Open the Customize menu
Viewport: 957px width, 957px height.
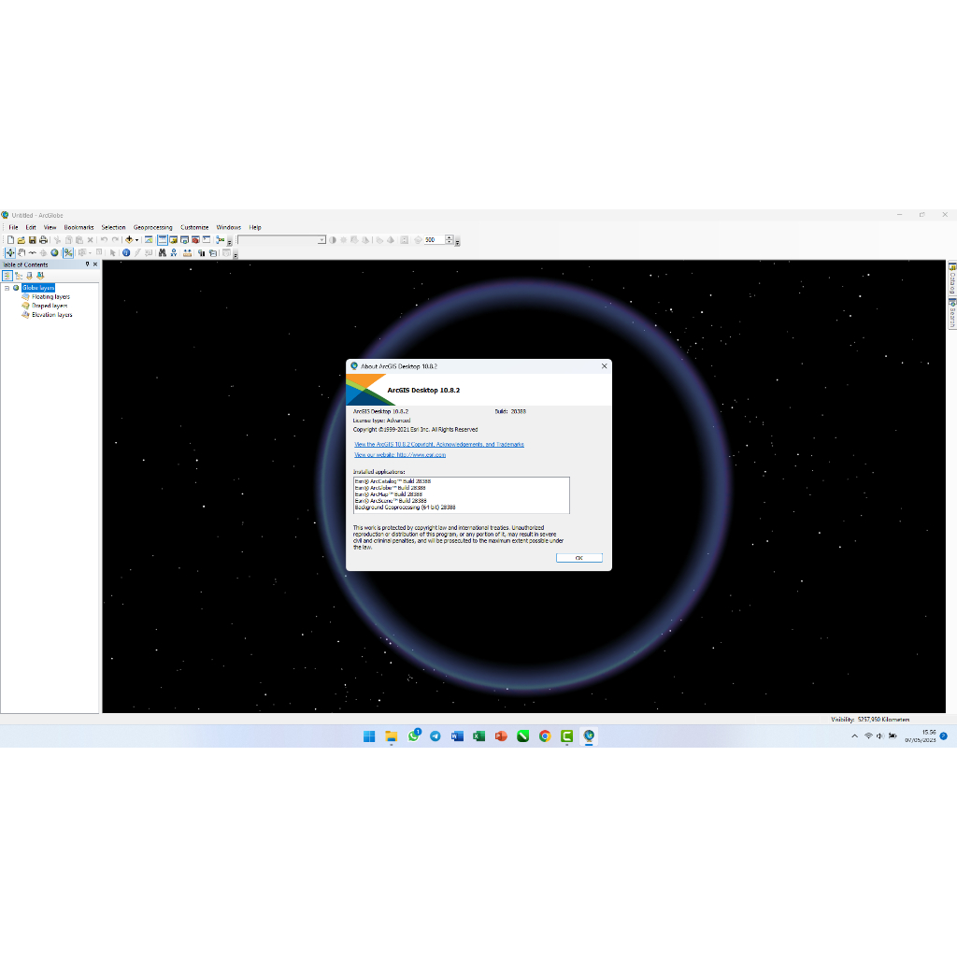coord(194,227)
